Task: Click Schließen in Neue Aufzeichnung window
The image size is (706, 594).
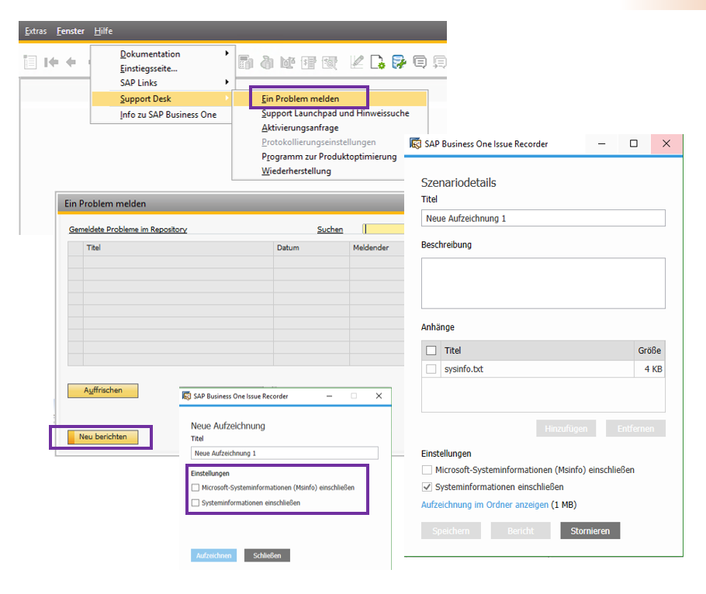Action: pyautogui.click(x=267, y=555)
